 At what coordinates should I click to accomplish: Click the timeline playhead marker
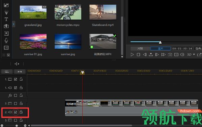pyautogui.click(x=82, y=73)
